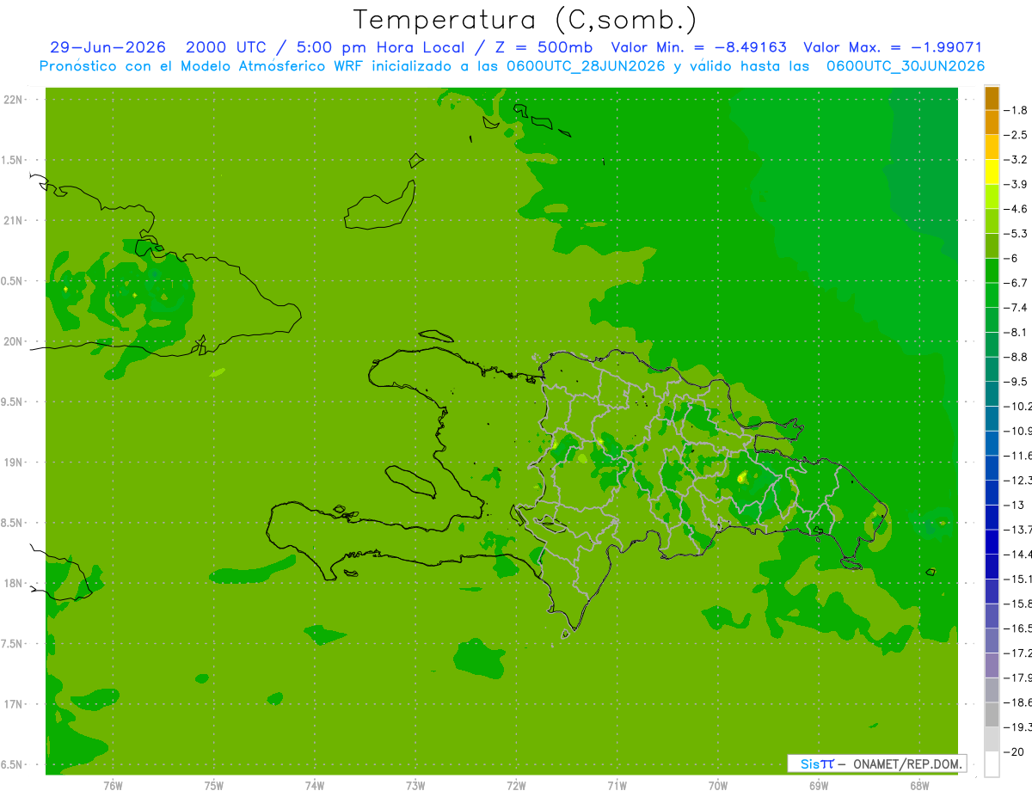Click the '68W' longitude label
This screenshot has height=797, width=1032.
click(x=919, y=785)
